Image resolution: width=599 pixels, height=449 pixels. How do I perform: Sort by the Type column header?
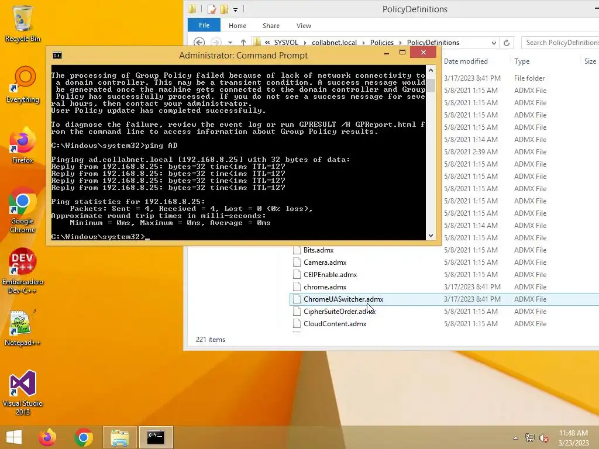point(522,61)
